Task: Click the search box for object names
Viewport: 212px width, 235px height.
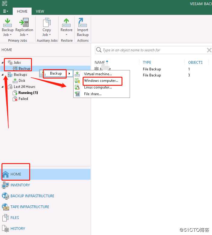Action: (153, 50)
